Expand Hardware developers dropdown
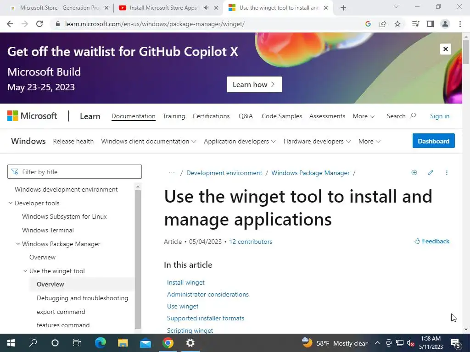Viewport: 470px width, 352px height. (x=317, y=141)
